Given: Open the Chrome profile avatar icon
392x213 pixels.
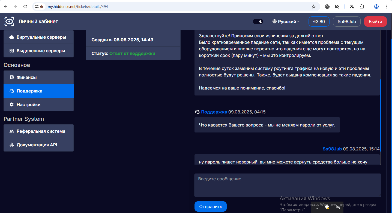Looking at the screenshot, I should [x=376, y=7].
